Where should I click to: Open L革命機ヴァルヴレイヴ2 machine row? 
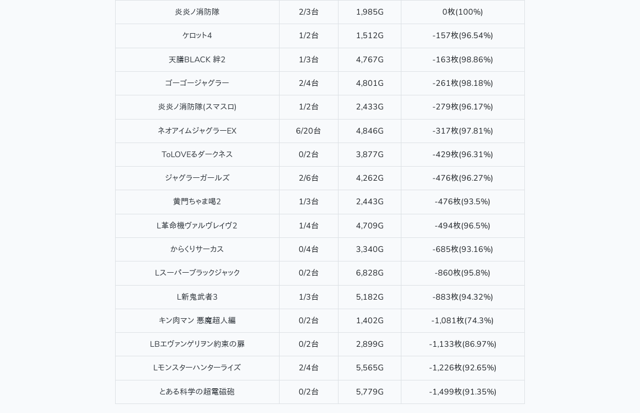click(197, 226)
